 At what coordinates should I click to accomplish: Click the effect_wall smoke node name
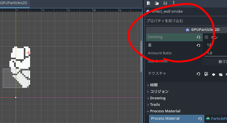167,11
